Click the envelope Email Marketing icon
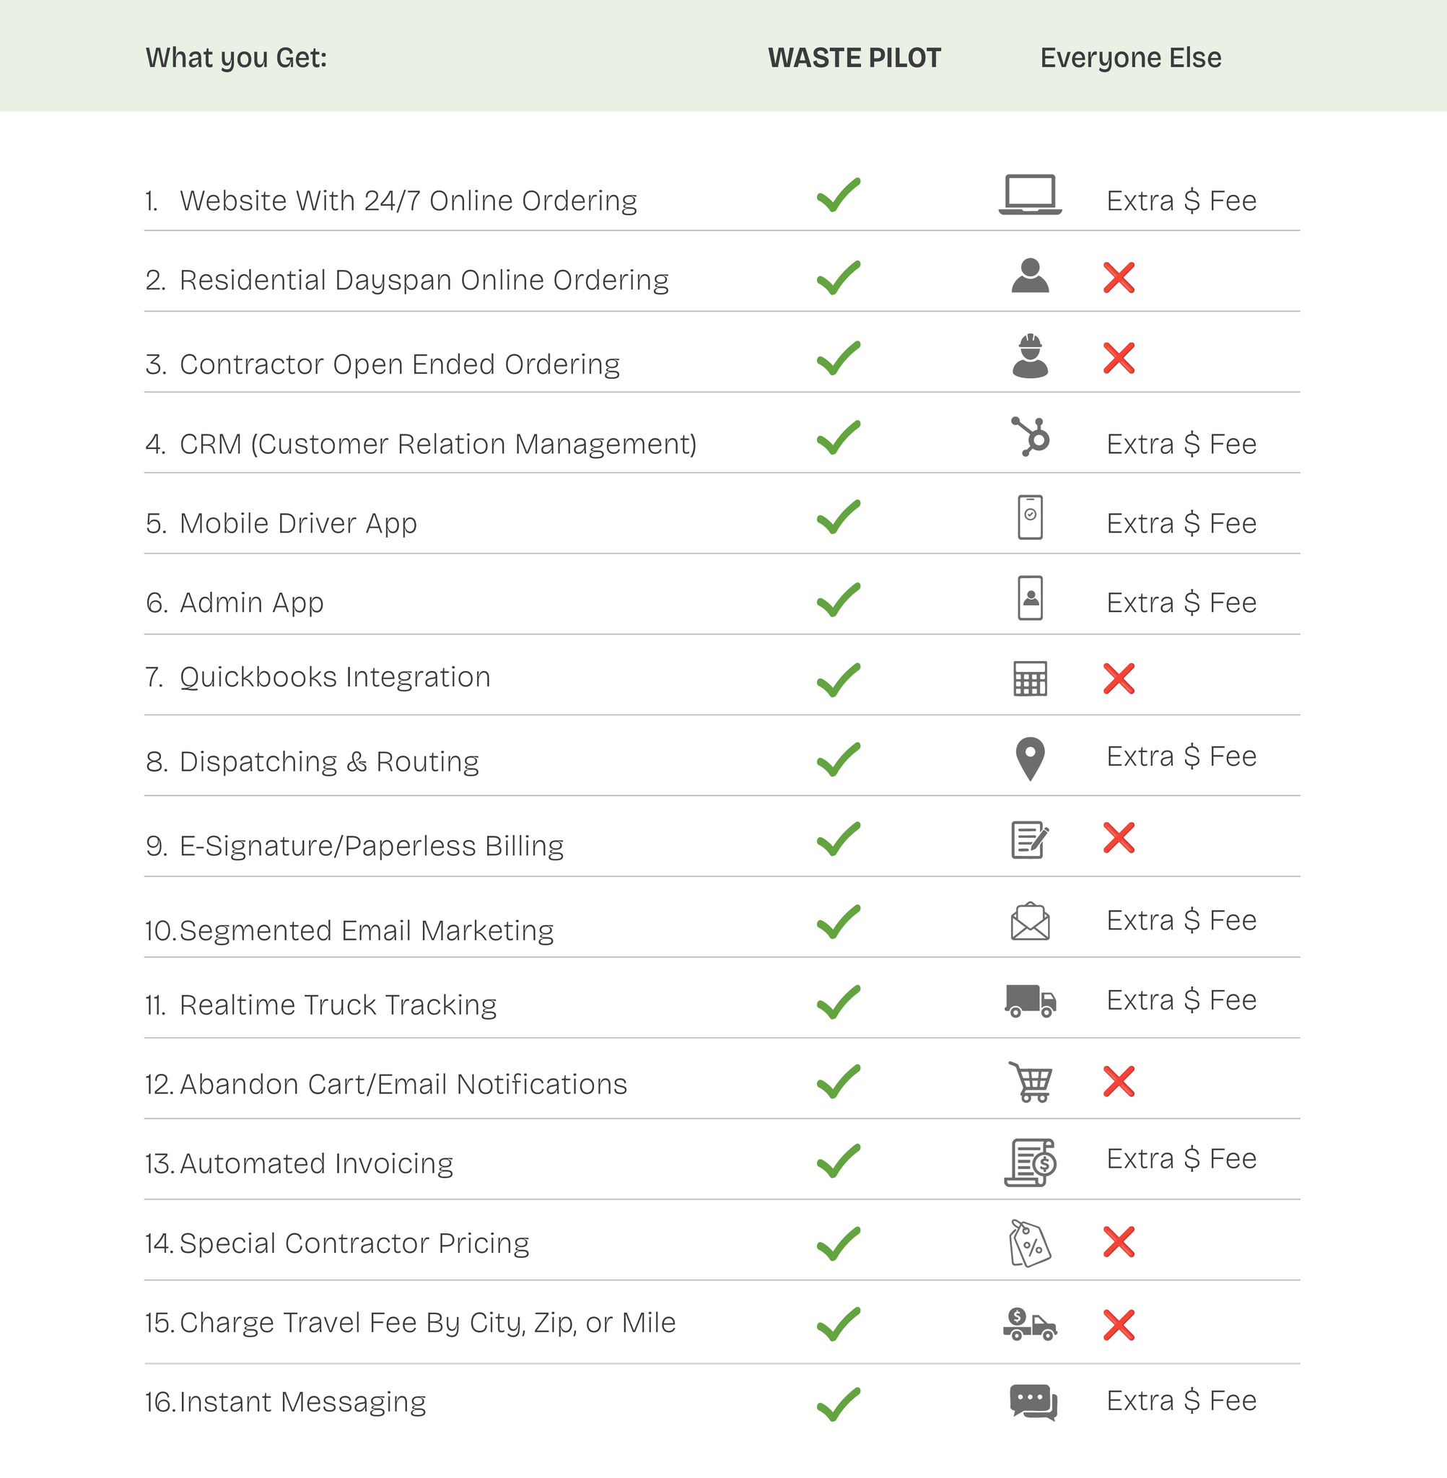 (1030, 922)
